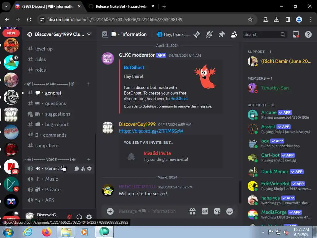Add channel to VOICE category

pyautogui.click(x=89, y=160)
